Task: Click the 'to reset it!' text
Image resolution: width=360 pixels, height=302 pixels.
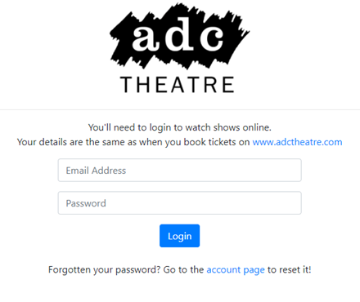Action: (x=289, y=270)
